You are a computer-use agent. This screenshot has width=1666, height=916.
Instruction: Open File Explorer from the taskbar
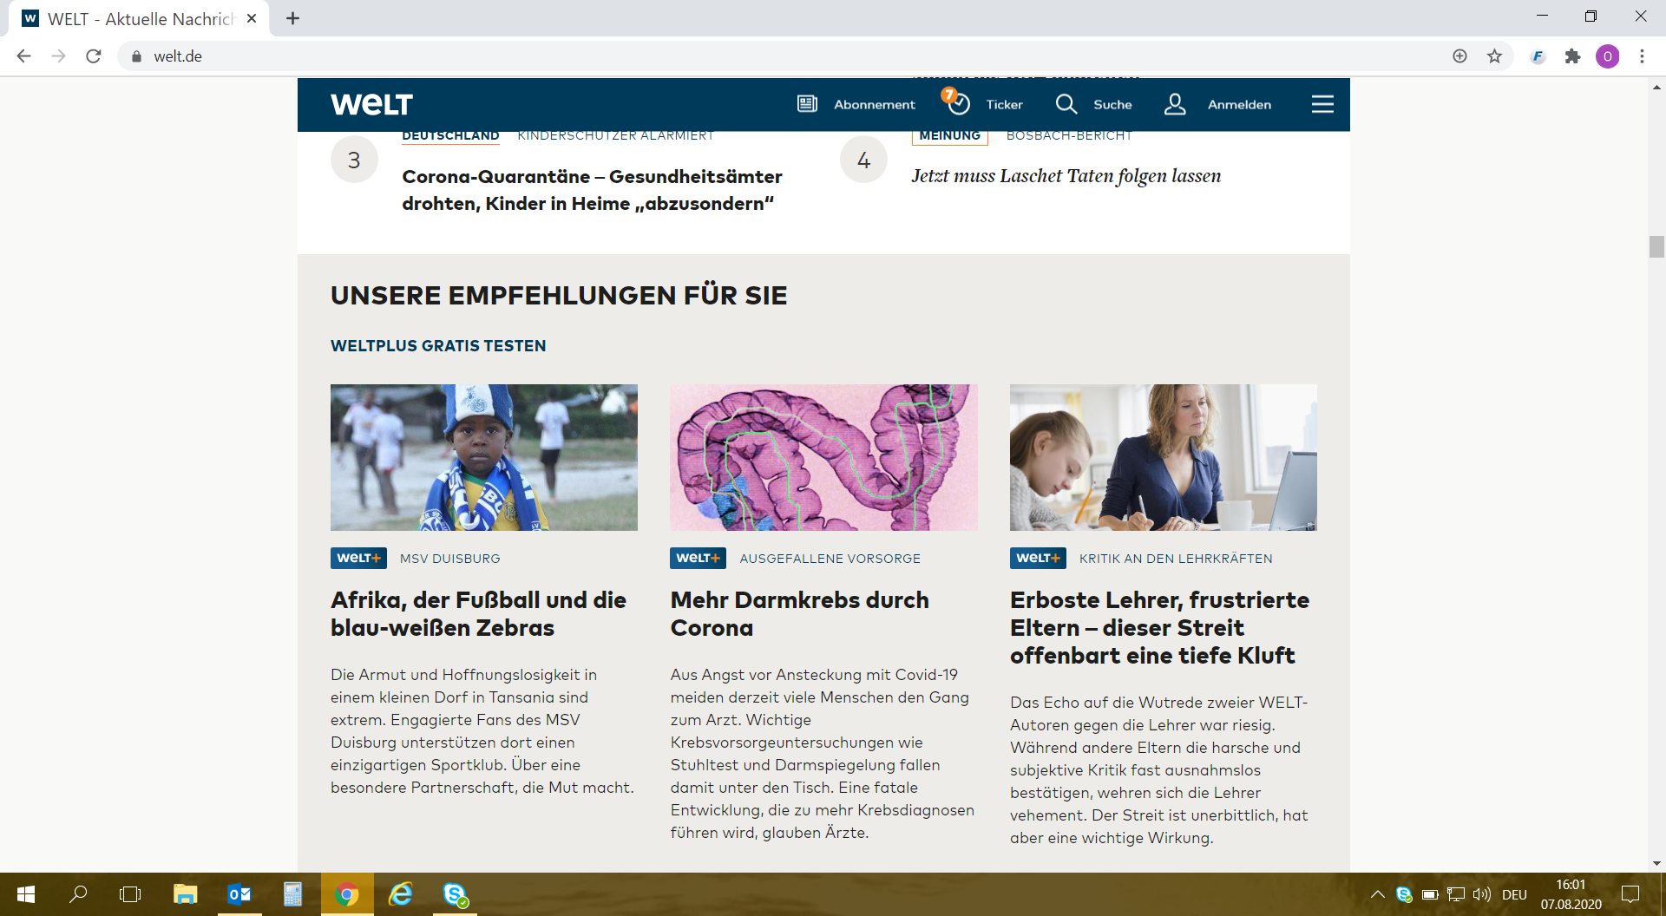tap(185, 894)
